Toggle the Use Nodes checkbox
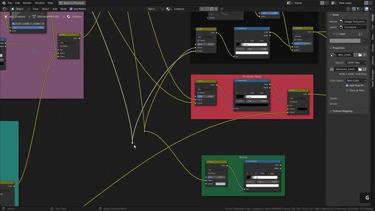 point(71,9)
